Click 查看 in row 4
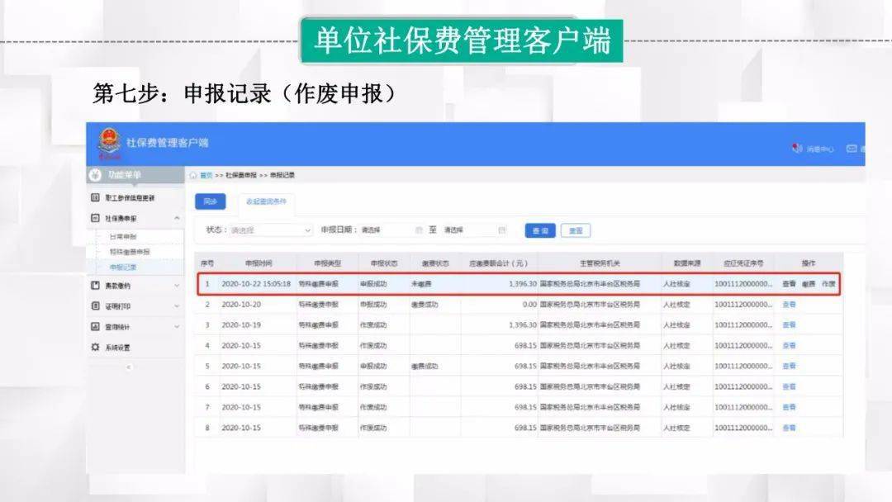This screenshot has width=892, height=502. [x=789, y=345]
